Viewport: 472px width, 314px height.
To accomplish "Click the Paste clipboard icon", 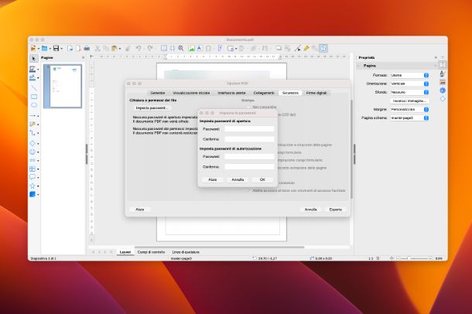I will pyautogui.click(x=114, y=48).
